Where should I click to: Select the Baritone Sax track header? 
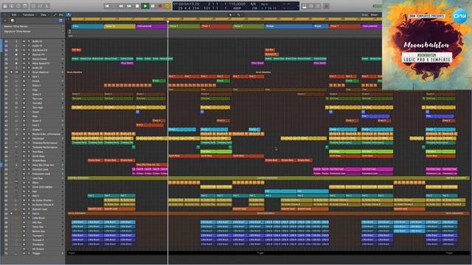[x=33, y=231]
